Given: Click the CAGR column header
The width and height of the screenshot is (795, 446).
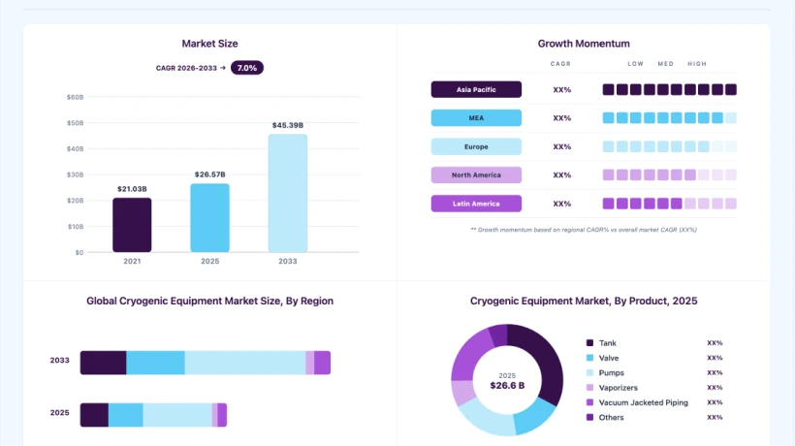Looking at the screenshot, I should 560,64.
